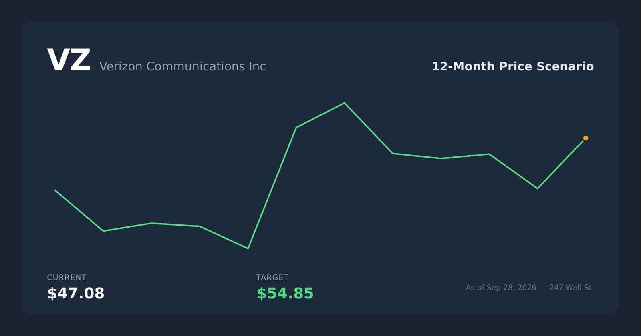This screenshot has height=336, width=641.
Task: Click the flat middle valley point after the peak
Action: tap(441, 158)
